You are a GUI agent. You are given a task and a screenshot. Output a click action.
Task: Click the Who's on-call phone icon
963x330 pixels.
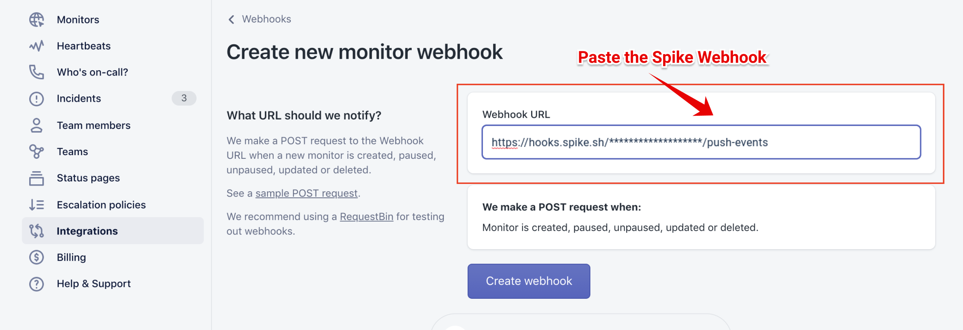pos(37,72)
